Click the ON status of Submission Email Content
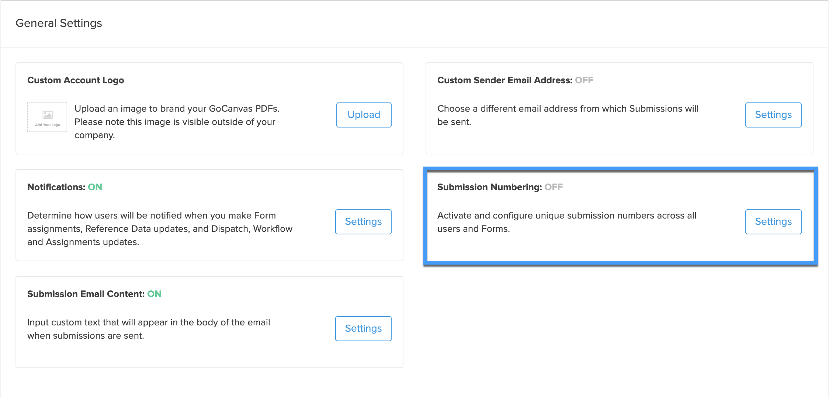The image size is (829, 398). click(154, 294)
